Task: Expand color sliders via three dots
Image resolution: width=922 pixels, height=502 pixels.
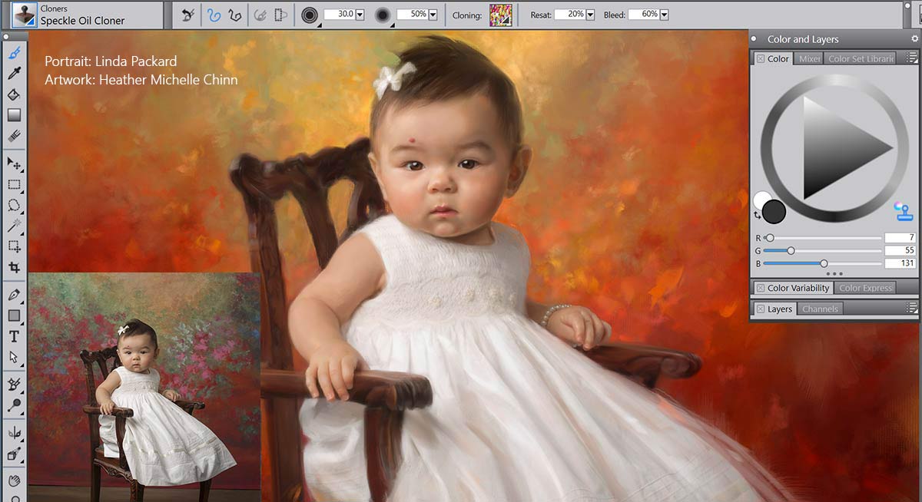Action: 834,274
